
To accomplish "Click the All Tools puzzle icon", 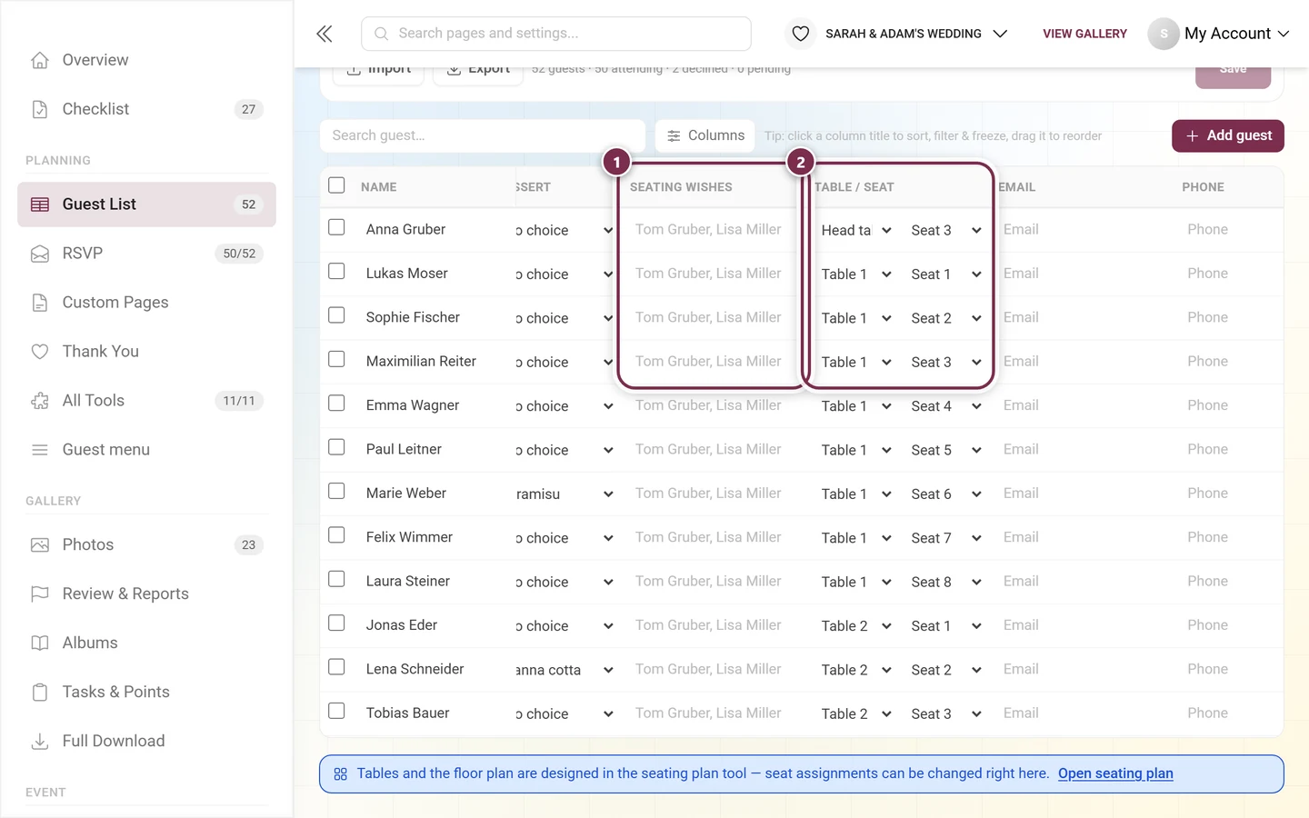I will (40, 401).
